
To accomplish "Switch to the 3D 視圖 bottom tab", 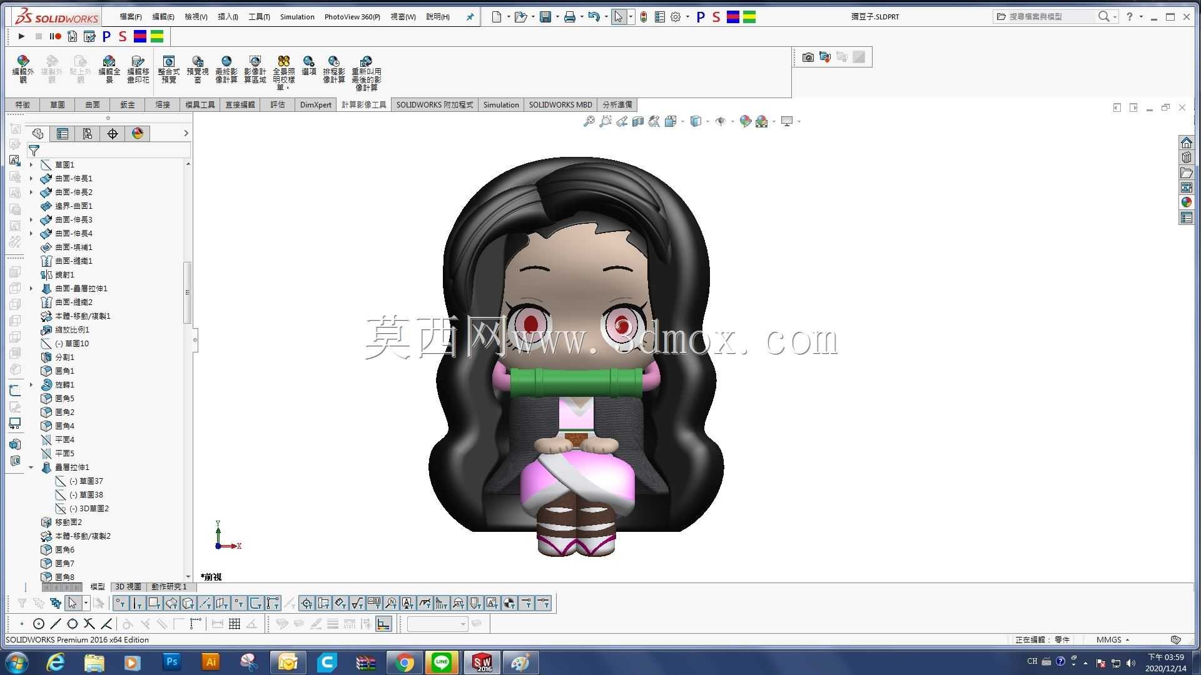I will (x=128, y=587).
